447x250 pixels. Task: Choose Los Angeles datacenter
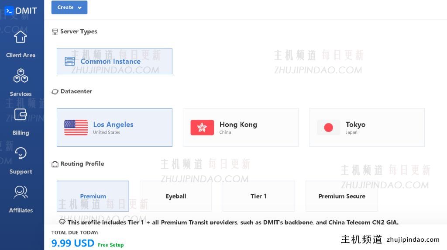pyautogui.click(x=114, y=128)
